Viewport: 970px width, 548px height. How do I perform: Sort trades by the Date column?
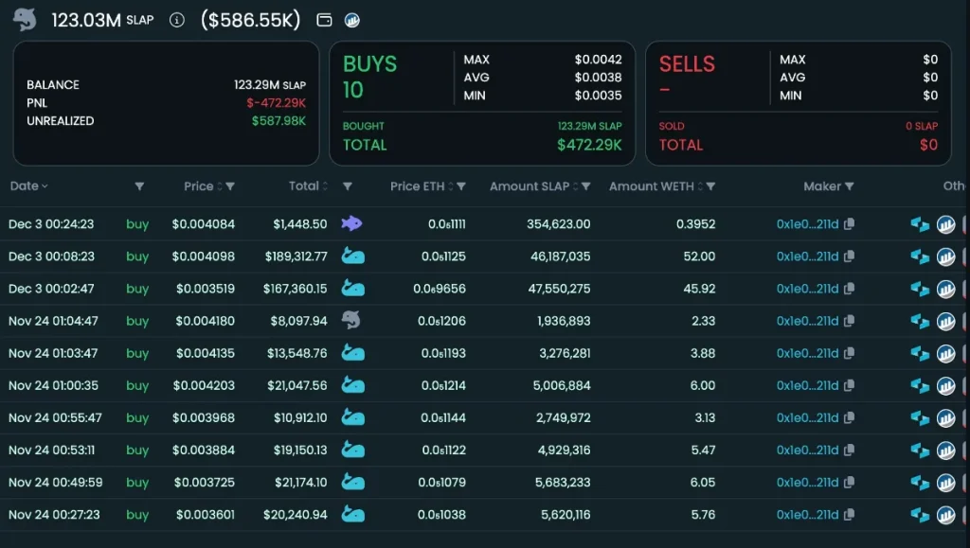(28, 186)
